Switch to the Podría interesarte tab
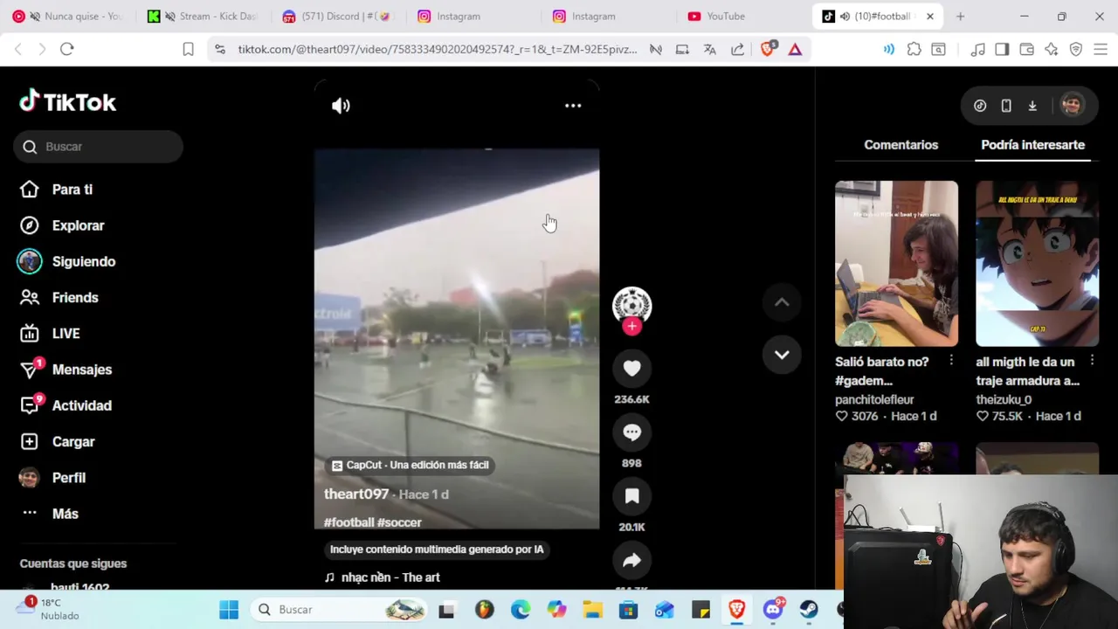1118x629 pixels. [x=1032, y=145]
